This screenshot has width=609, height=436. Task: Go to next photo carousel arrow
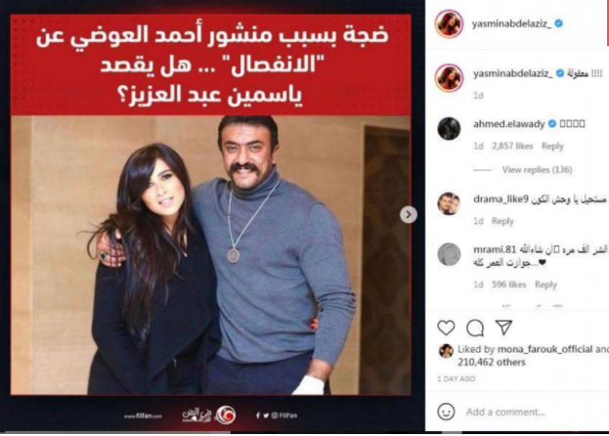click(409, 214)
